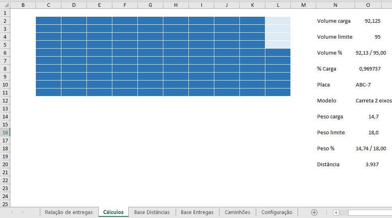Click the weight limit value 18,0
Screen dimensions: 392x218
click(374, 132)
